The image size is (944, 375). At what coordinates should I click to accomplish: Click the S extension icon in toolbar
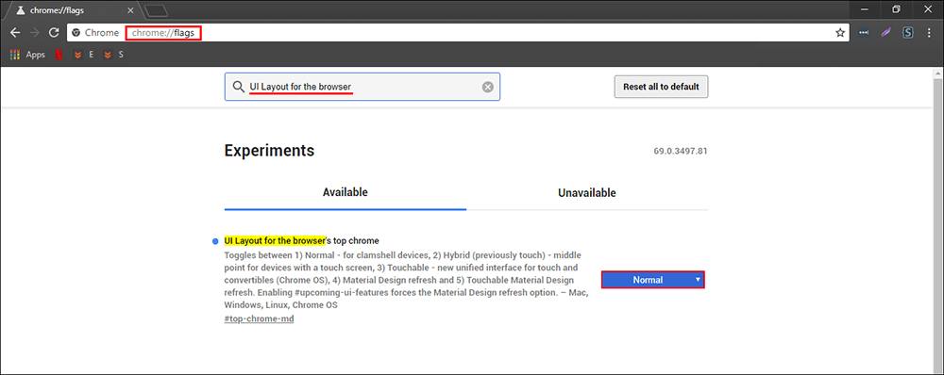(x=908, y=33)
